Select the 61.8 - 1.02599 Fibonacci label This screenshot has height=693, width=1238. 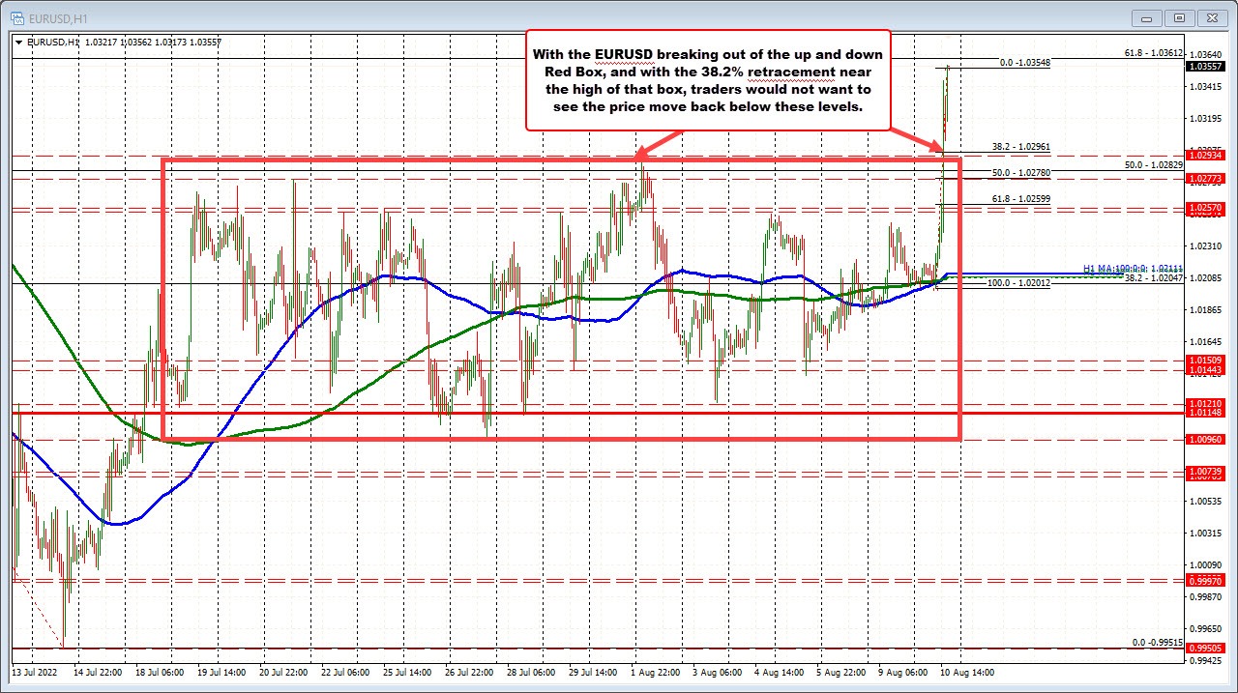pyautogui.click(x=1020, y=198)
